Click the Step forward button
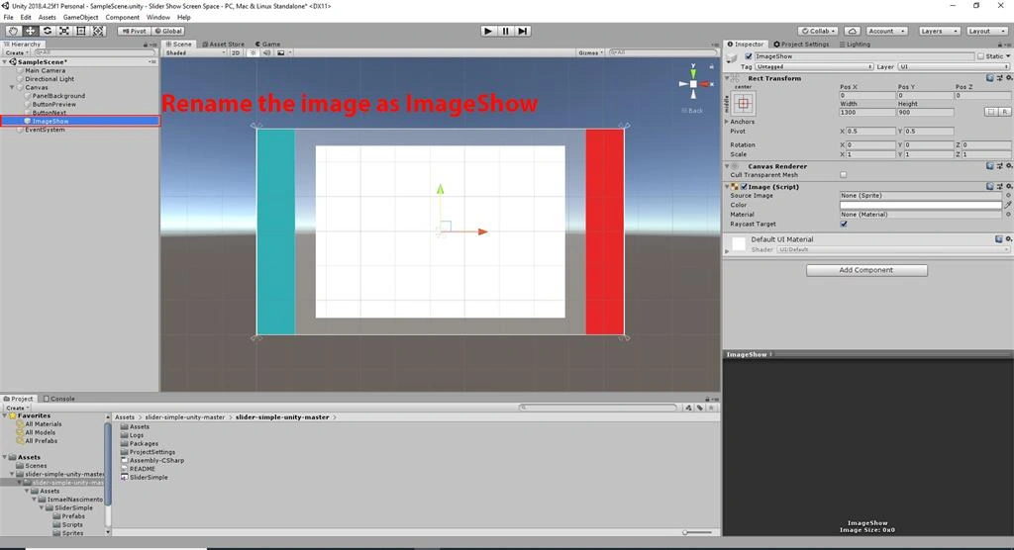1014x550 pixels. point(523,31)
